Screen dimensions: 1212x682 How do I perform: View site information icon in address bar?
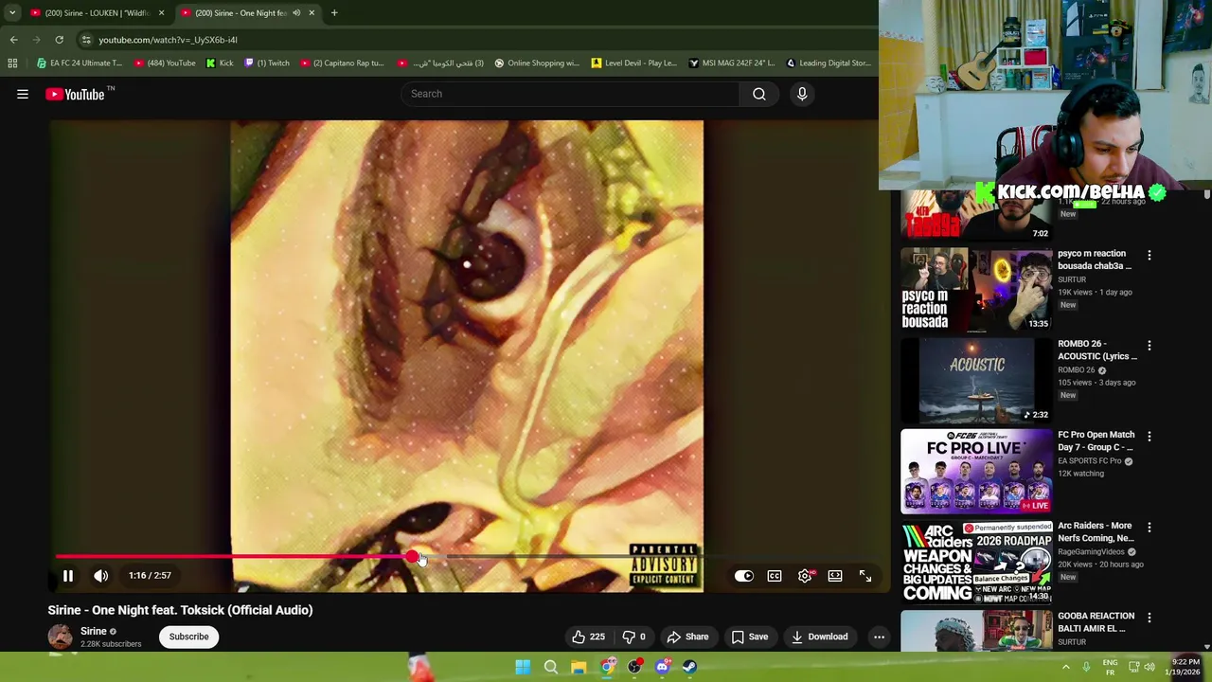(86, 40)
